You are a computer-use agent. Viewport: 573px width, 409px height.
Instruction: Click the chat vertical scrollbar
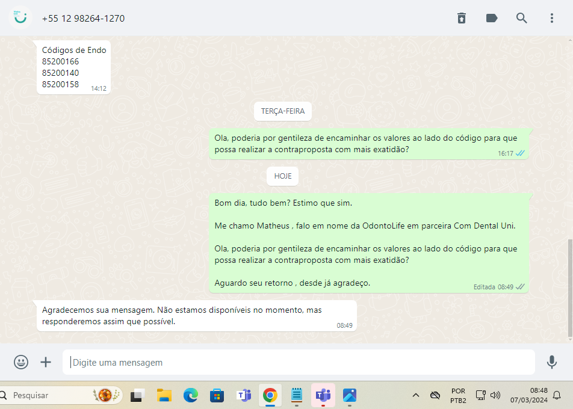point(570,288)
